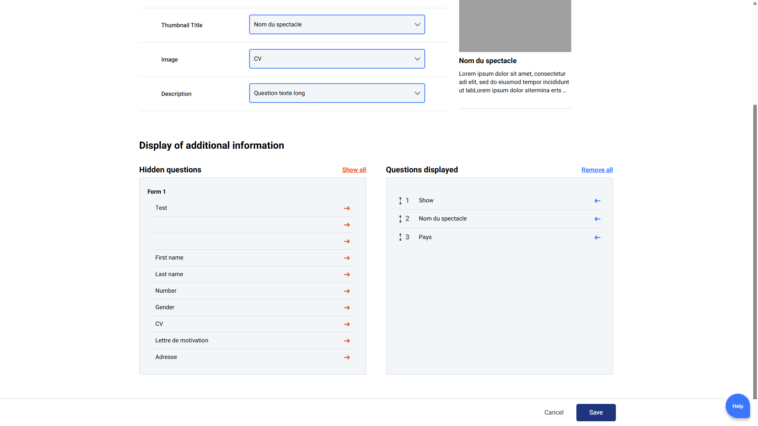Click the Pays displayed question label

tap(425, 237)
